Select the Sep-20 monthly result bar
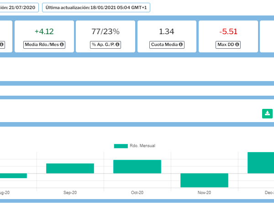 pos(70,168)
